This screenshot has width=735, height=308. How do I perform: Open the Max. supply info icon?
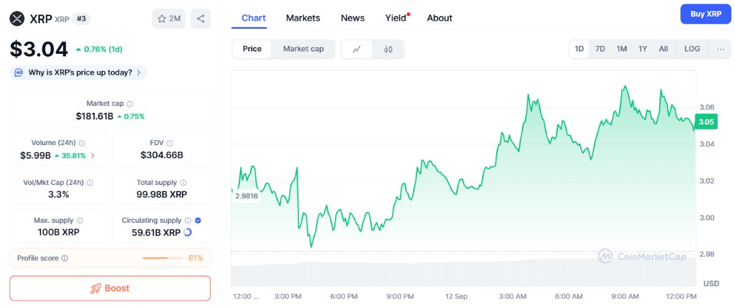[80, 220]
